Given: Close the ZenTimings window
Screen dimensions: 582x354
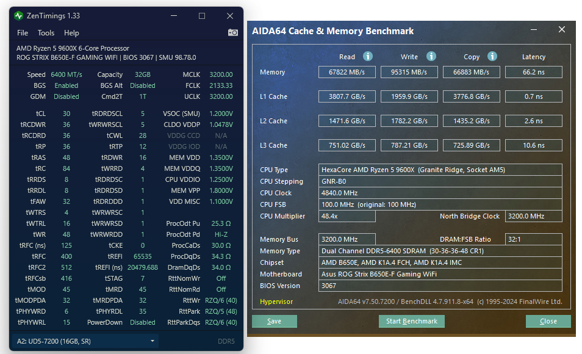Looking at the screenshot, I should (230, 16).
